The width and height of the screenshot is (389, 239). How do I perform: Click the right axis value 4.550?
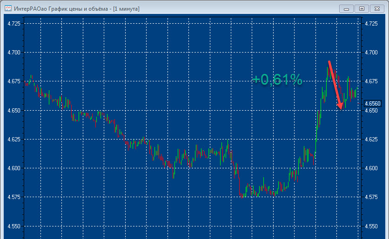tap(371, 226)
